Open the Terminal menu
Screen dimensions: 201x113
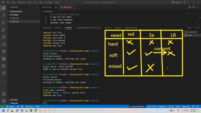(49, 2)
